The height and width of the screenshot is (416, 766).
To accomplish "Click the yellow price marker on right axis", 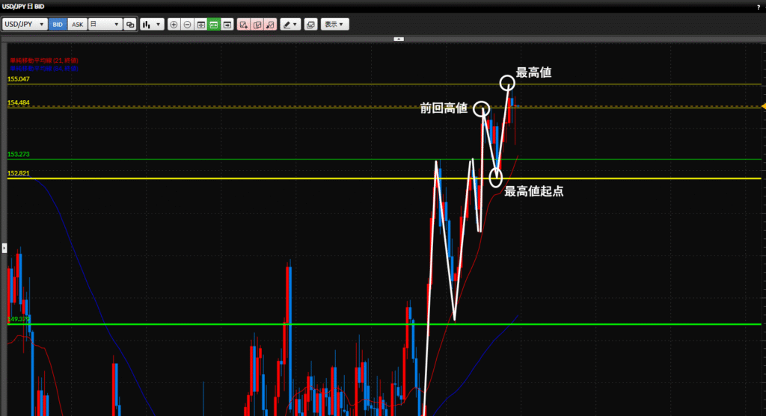I will [x=763, y=107].
